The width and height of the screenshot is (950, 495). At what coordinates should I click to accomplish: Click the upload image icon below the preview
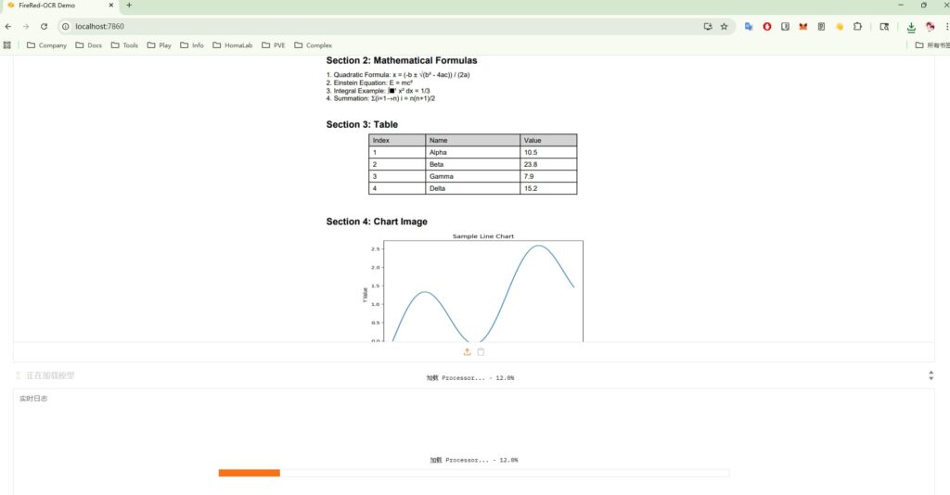click(x=467, y=351)
